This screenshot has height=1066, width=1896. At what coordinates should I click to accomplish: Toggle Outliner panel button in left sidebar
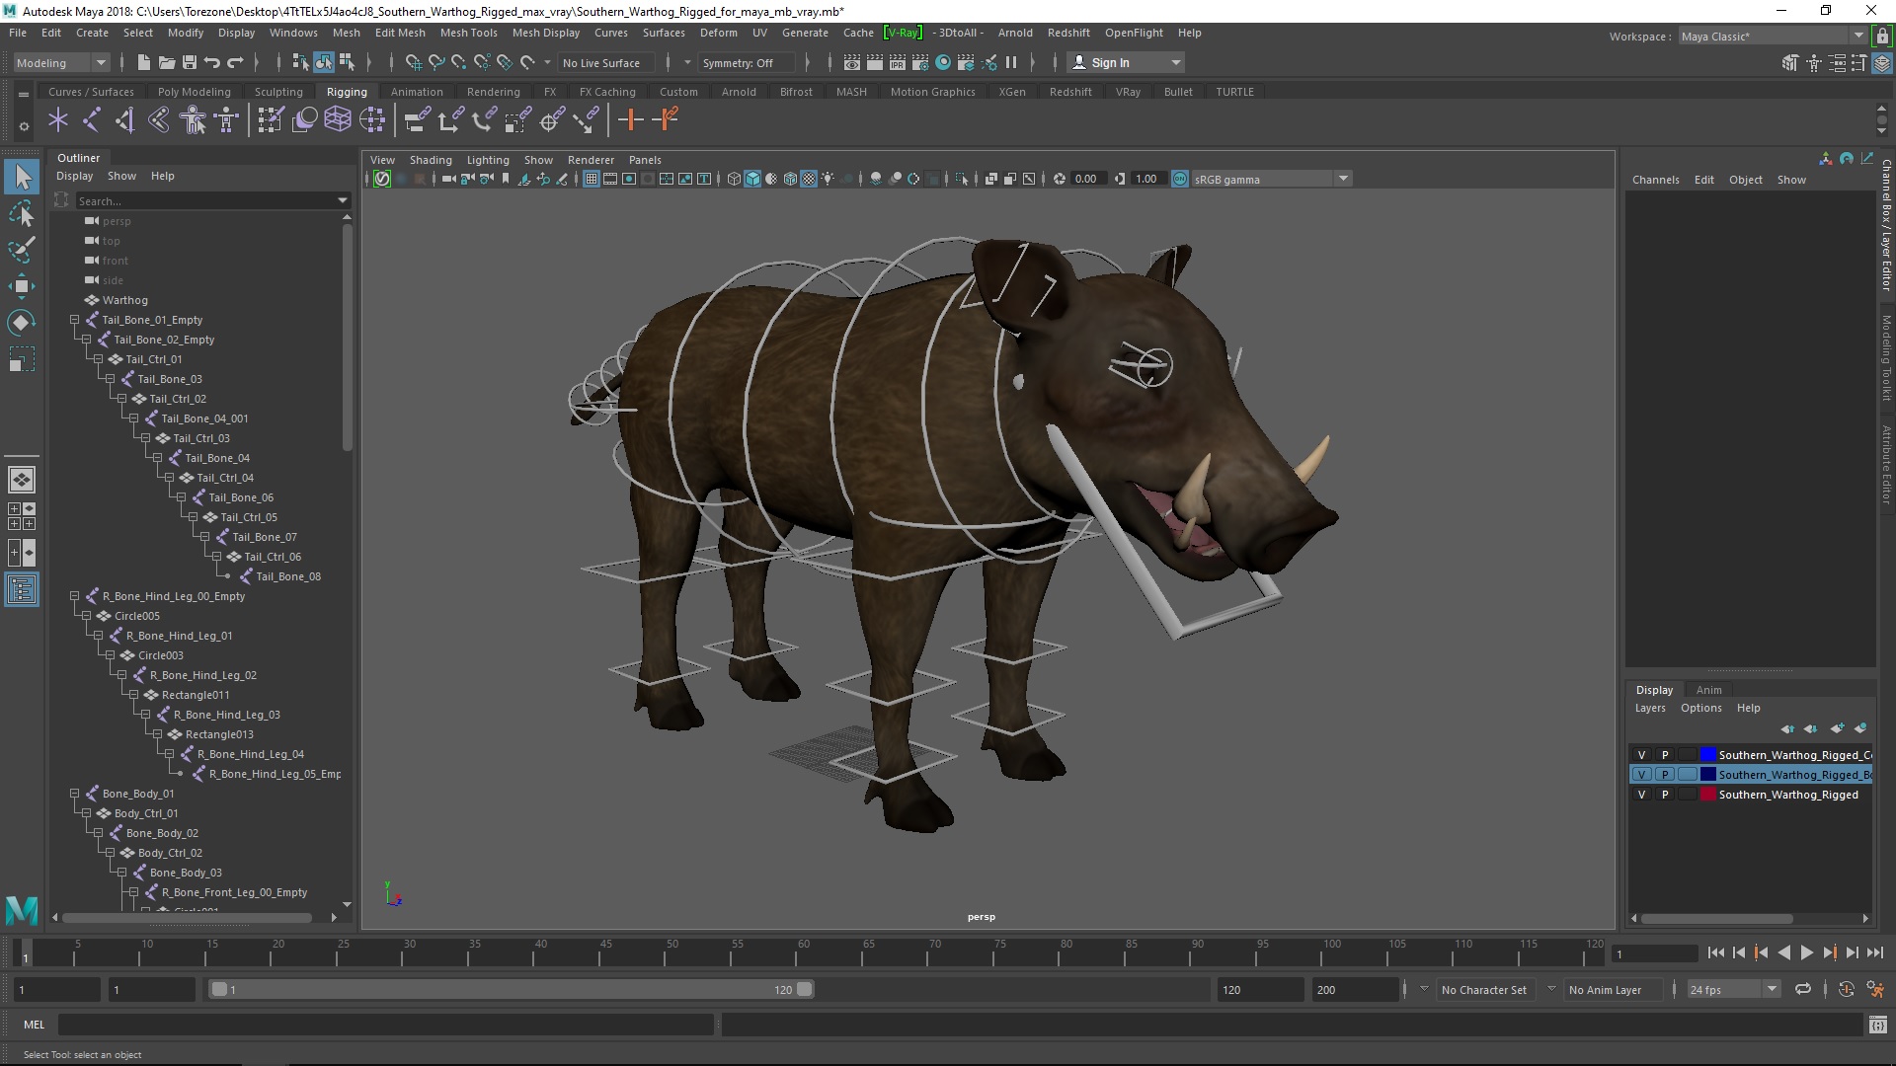pos(21,590)
